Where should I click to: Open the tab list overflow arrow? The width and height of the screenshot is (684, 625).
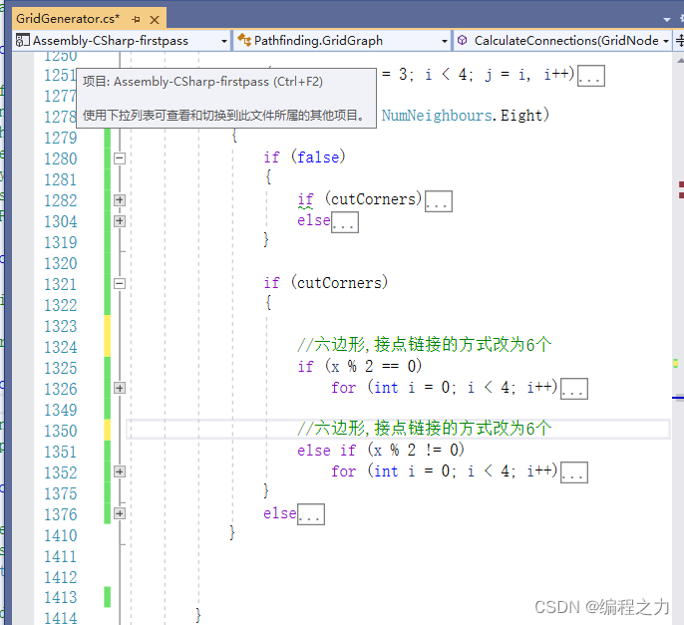666,19
